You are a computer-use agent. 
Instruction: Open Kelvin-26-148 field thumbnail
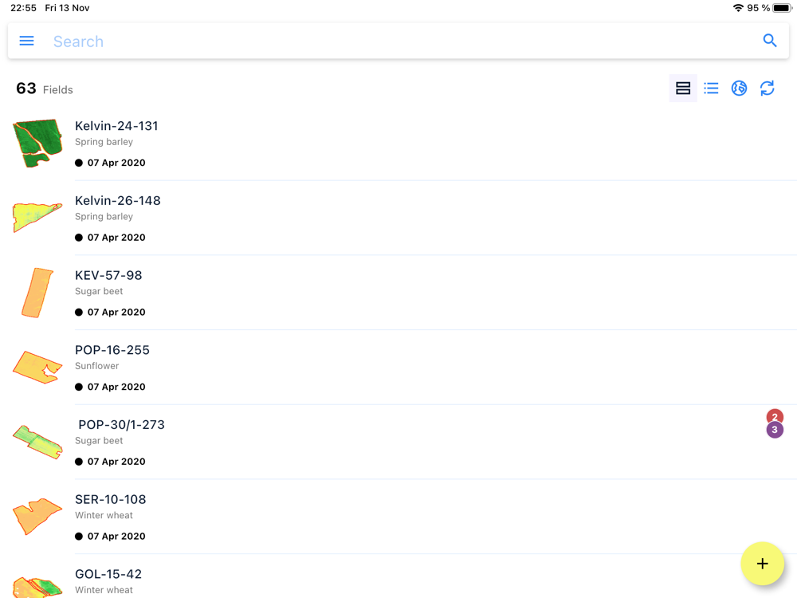coord(37,217)
